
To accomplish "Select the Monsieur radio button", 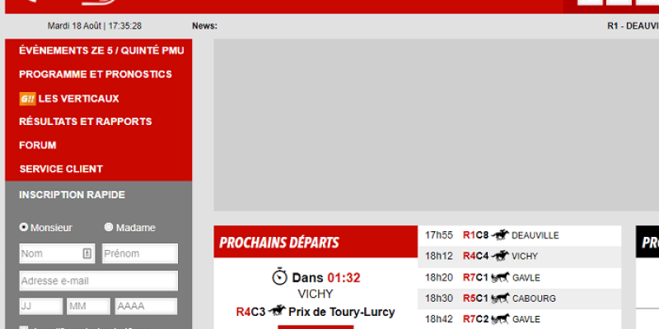I will pos(24,227).
